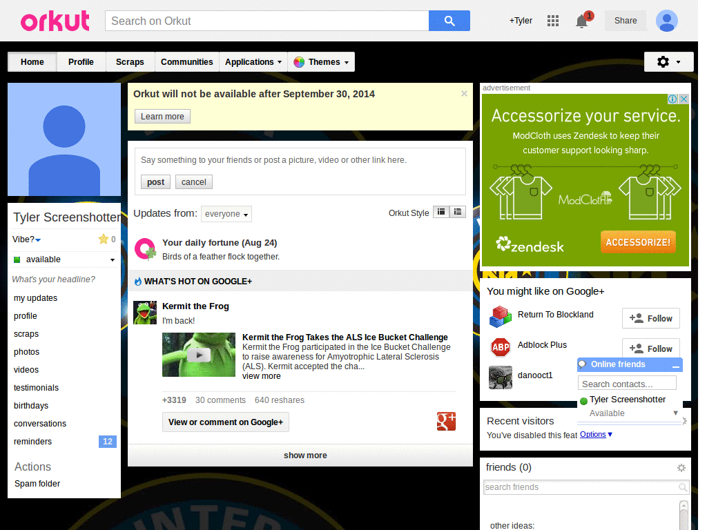The image size is (707, 530).
Task: Click the Share button
Action: click(x=626, y=21)
